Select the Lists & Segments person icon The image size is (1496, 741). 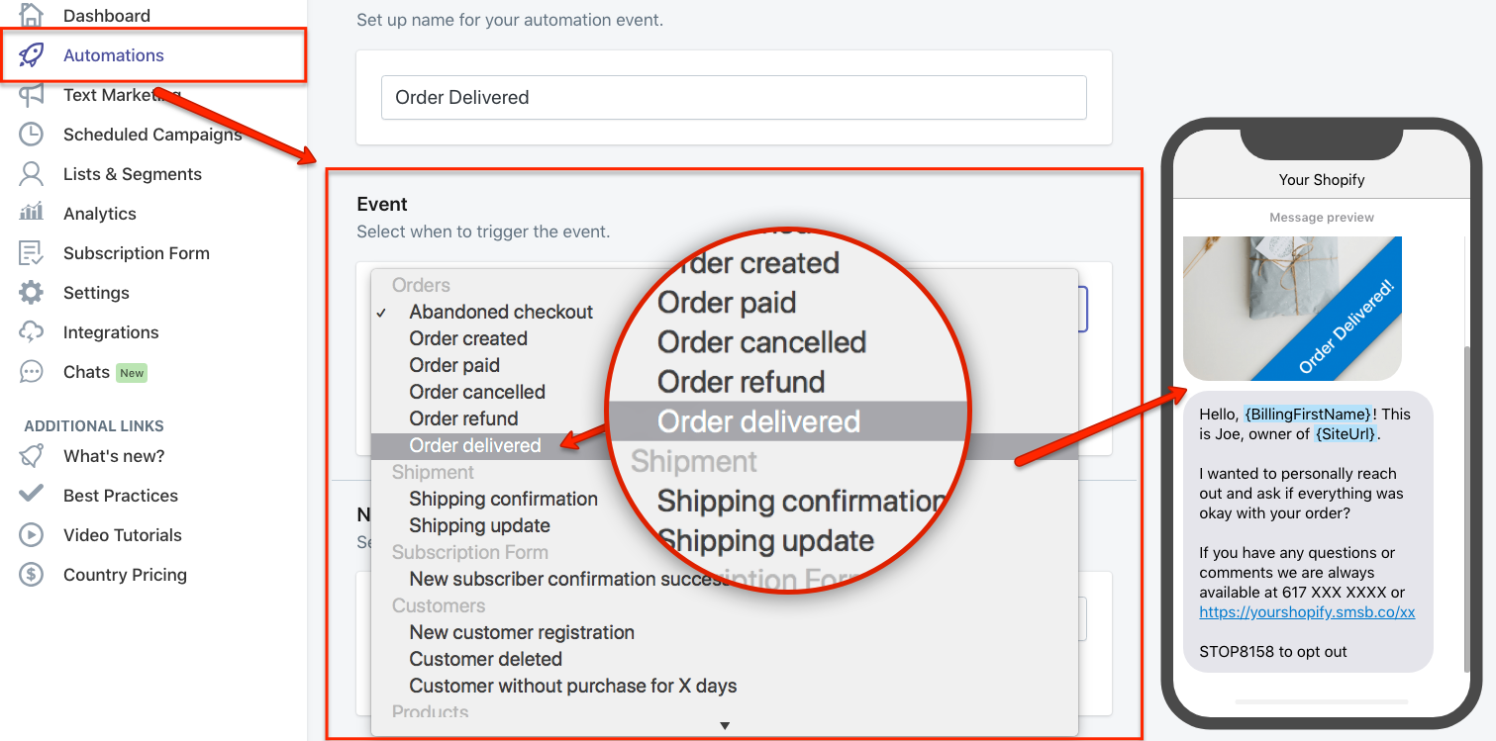point(33,173)
